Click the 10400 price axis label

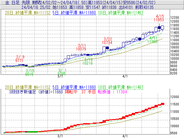pyautogui.click(x=175, y=51)
